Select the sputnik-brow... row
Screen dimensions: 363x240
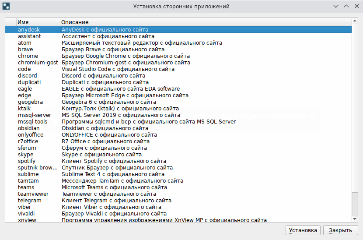[x=178, y=167]
